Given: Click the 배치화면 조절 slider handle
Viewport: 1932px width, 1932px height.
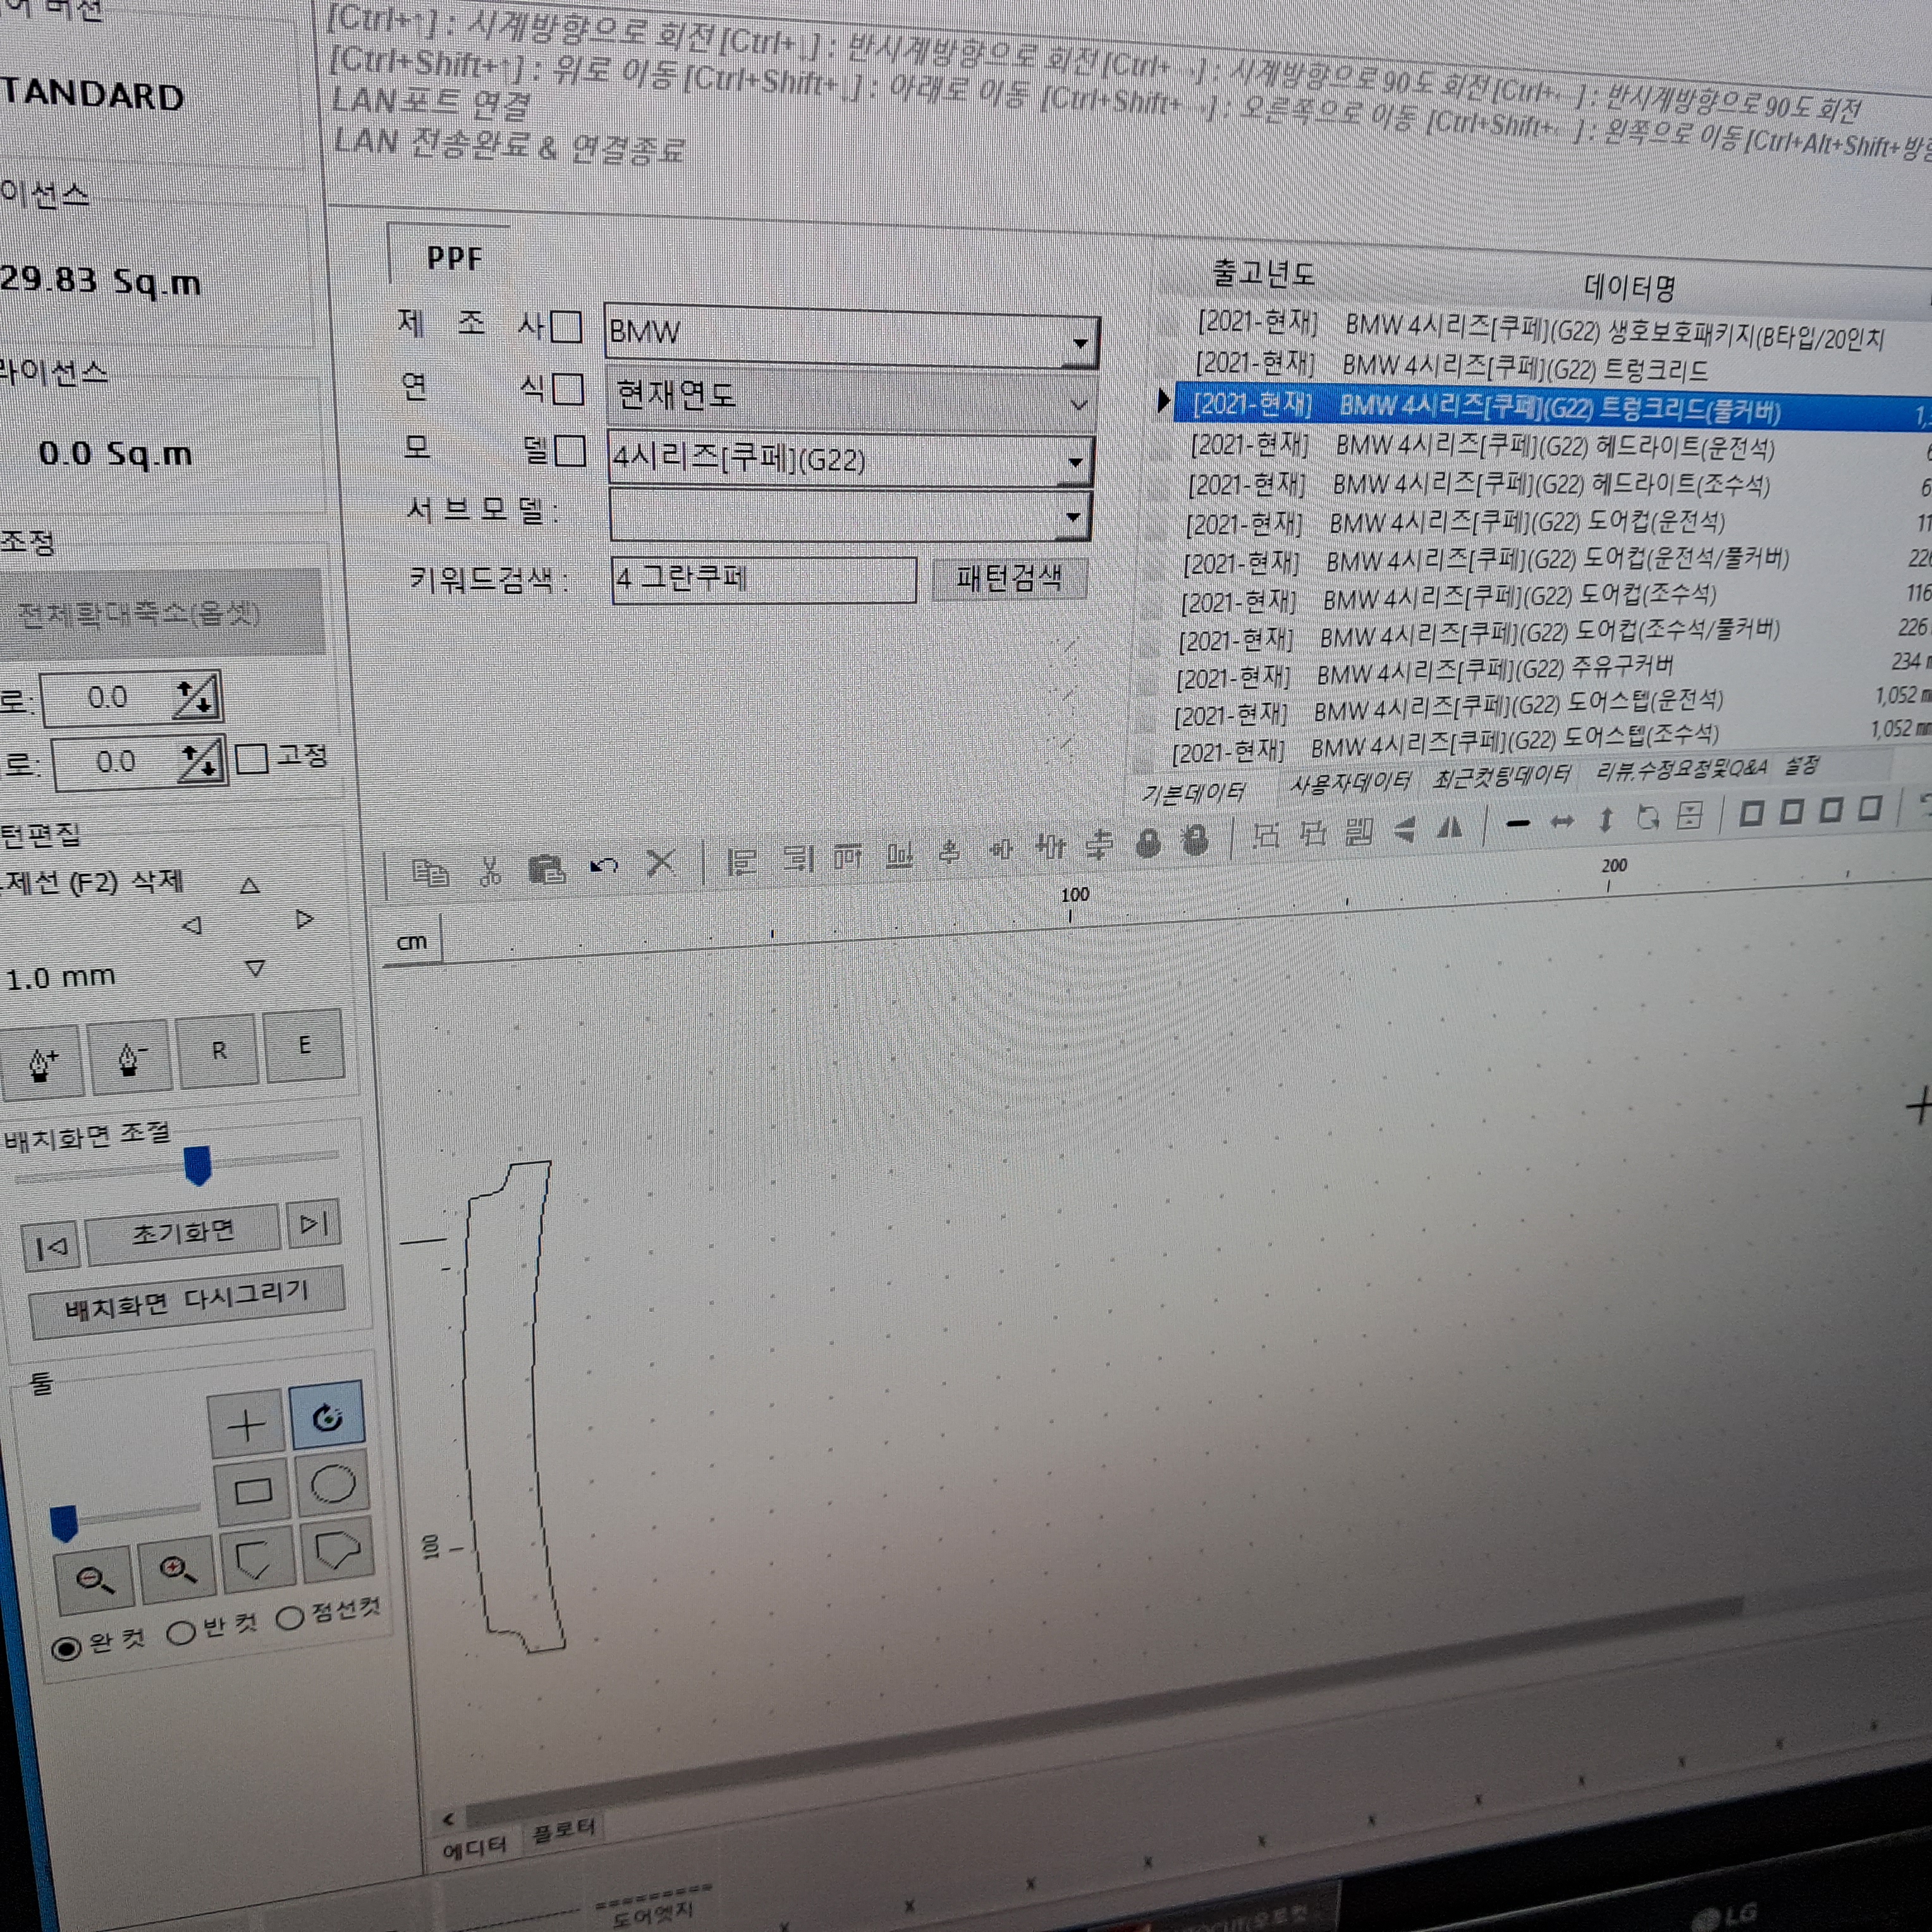Looking at the screenshot, I should click(198, 1165).
